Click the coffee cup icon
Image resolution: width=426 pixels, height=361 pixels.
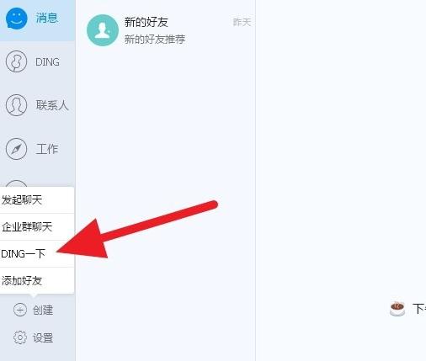coord(397,309)
